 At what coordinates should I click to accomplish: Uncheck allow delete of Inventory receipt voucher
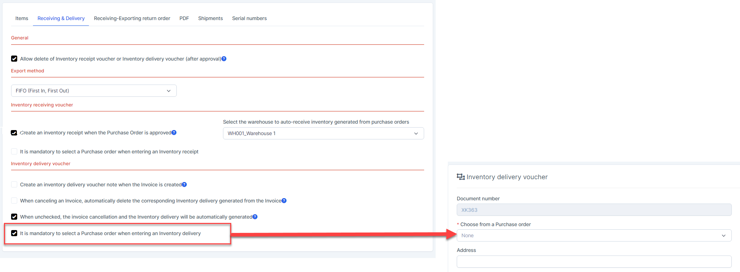14,59
